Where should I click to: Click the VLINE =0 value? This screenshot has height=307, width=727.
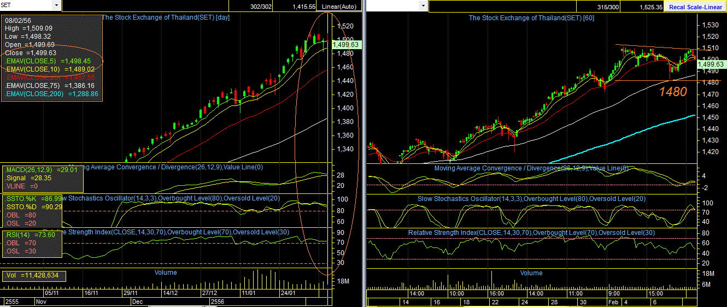point(22,186)
